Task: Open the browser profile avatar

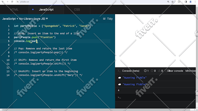Action: point(190,2)
